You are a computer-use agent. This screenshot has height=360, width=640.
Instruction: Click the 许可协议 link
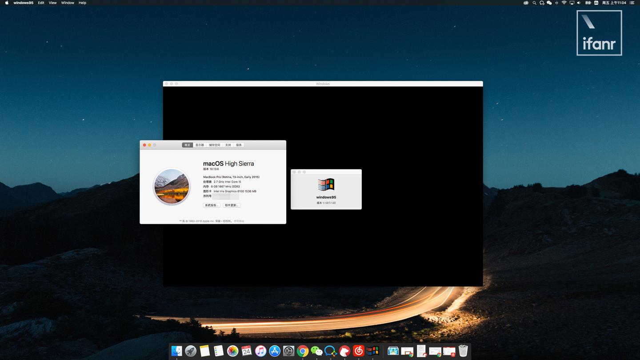pyautogui.click(x=239, y=221)
